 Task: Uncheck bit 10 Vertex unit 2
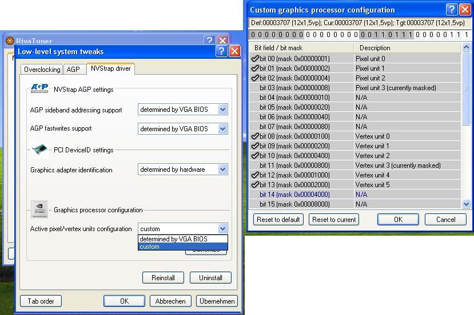pos(255,155)
